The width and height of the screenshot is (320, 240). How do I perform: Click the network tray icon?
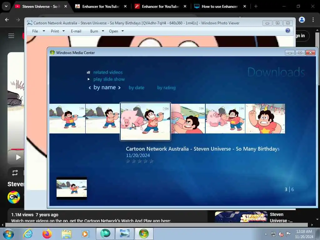click(273, 234)
